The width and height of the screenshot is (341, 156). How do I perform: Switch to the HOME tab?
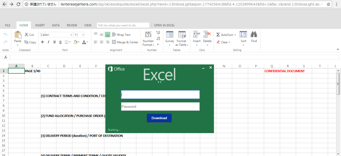click(x=24, y=25)
